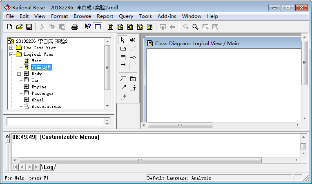This screenshot has width=312, height=184.
Task: Browse interaction diagram toolbar icon
Action: (120, 27)
